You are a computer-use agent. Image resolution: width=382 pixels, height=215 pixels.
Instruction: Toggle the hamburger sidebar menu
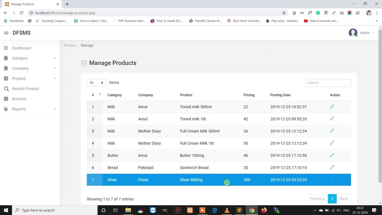tap(6, 33)
